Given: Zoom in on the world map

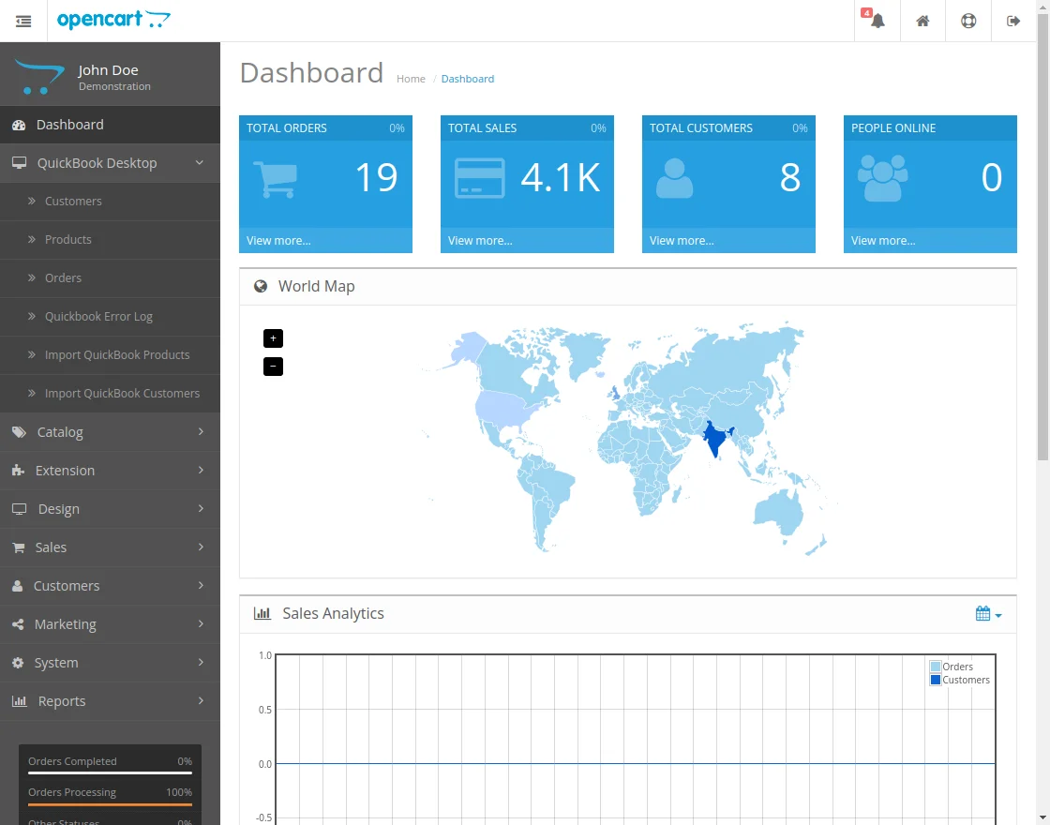Looking at the screenshot, I should coord(273,338).
